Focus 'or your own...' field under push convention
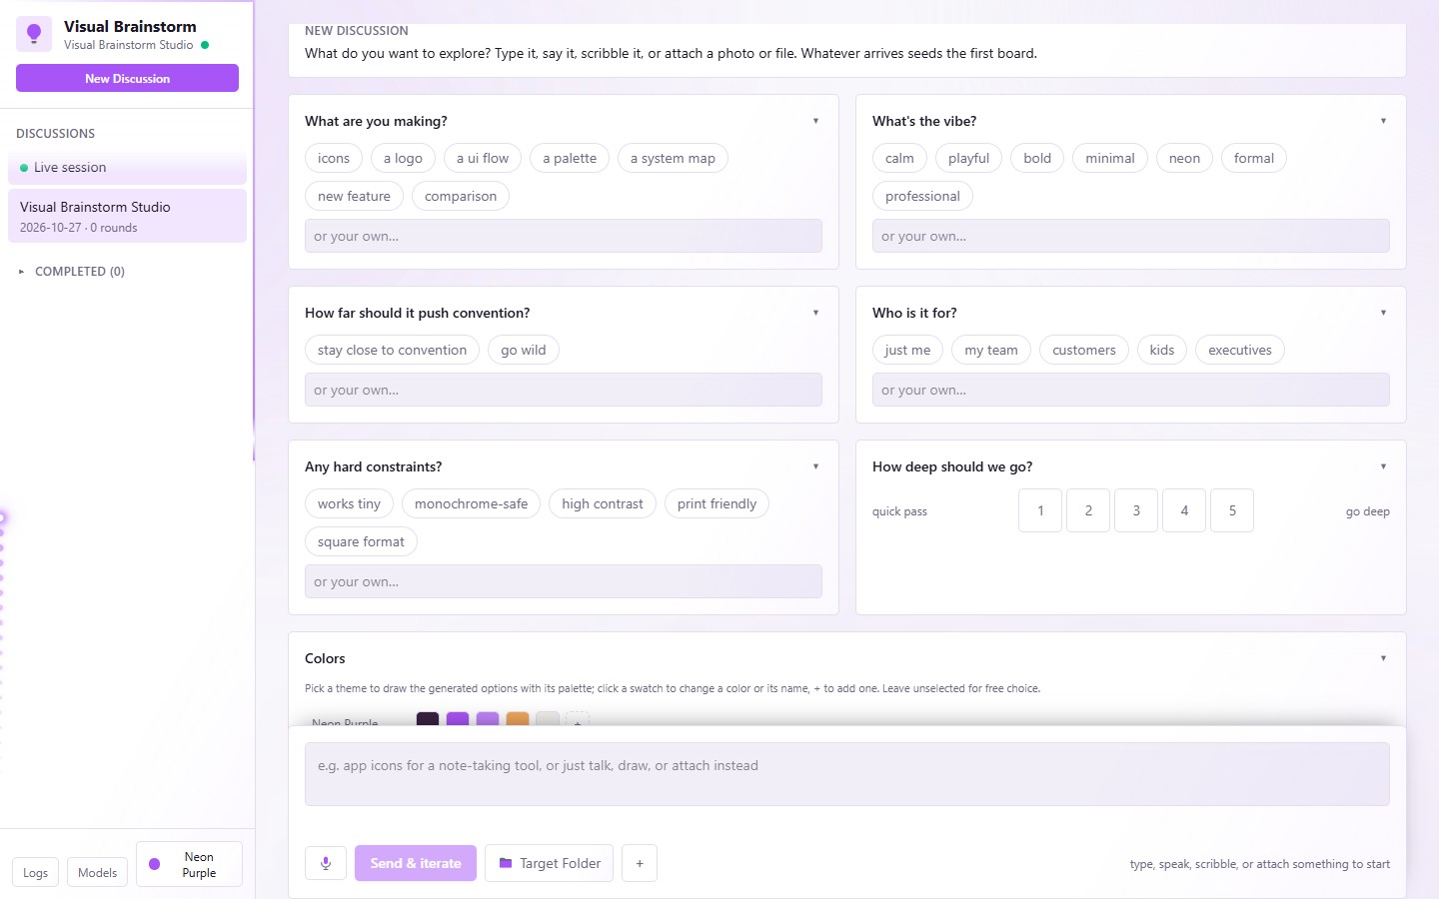The height and width of the screenshot is (899, 1439). tap(564, 390)
